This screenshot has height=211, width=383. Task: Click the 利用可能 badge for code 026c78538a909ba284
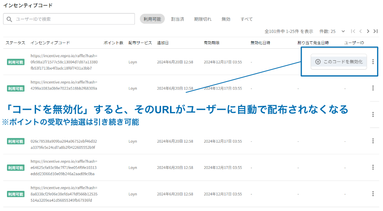coord(15,141)
